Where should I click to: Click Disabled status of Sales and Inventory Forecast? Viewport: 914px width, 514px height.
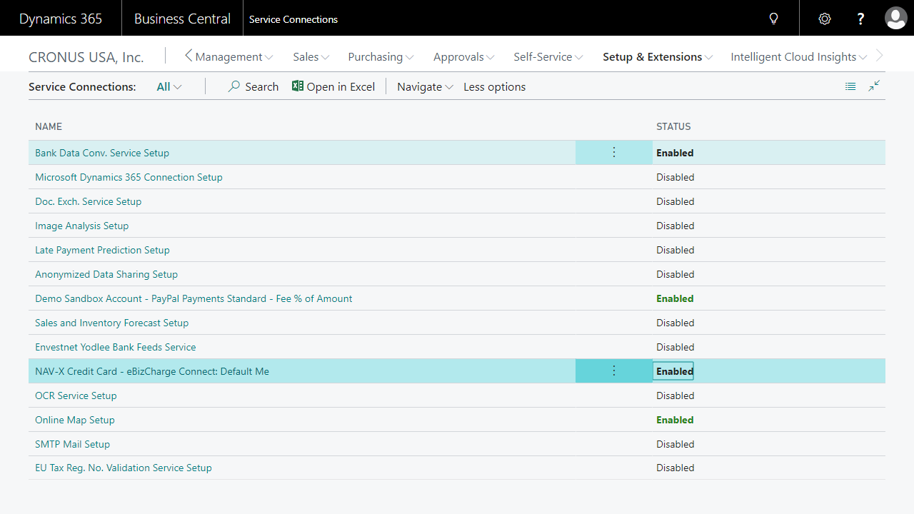[x=675, y=323]
